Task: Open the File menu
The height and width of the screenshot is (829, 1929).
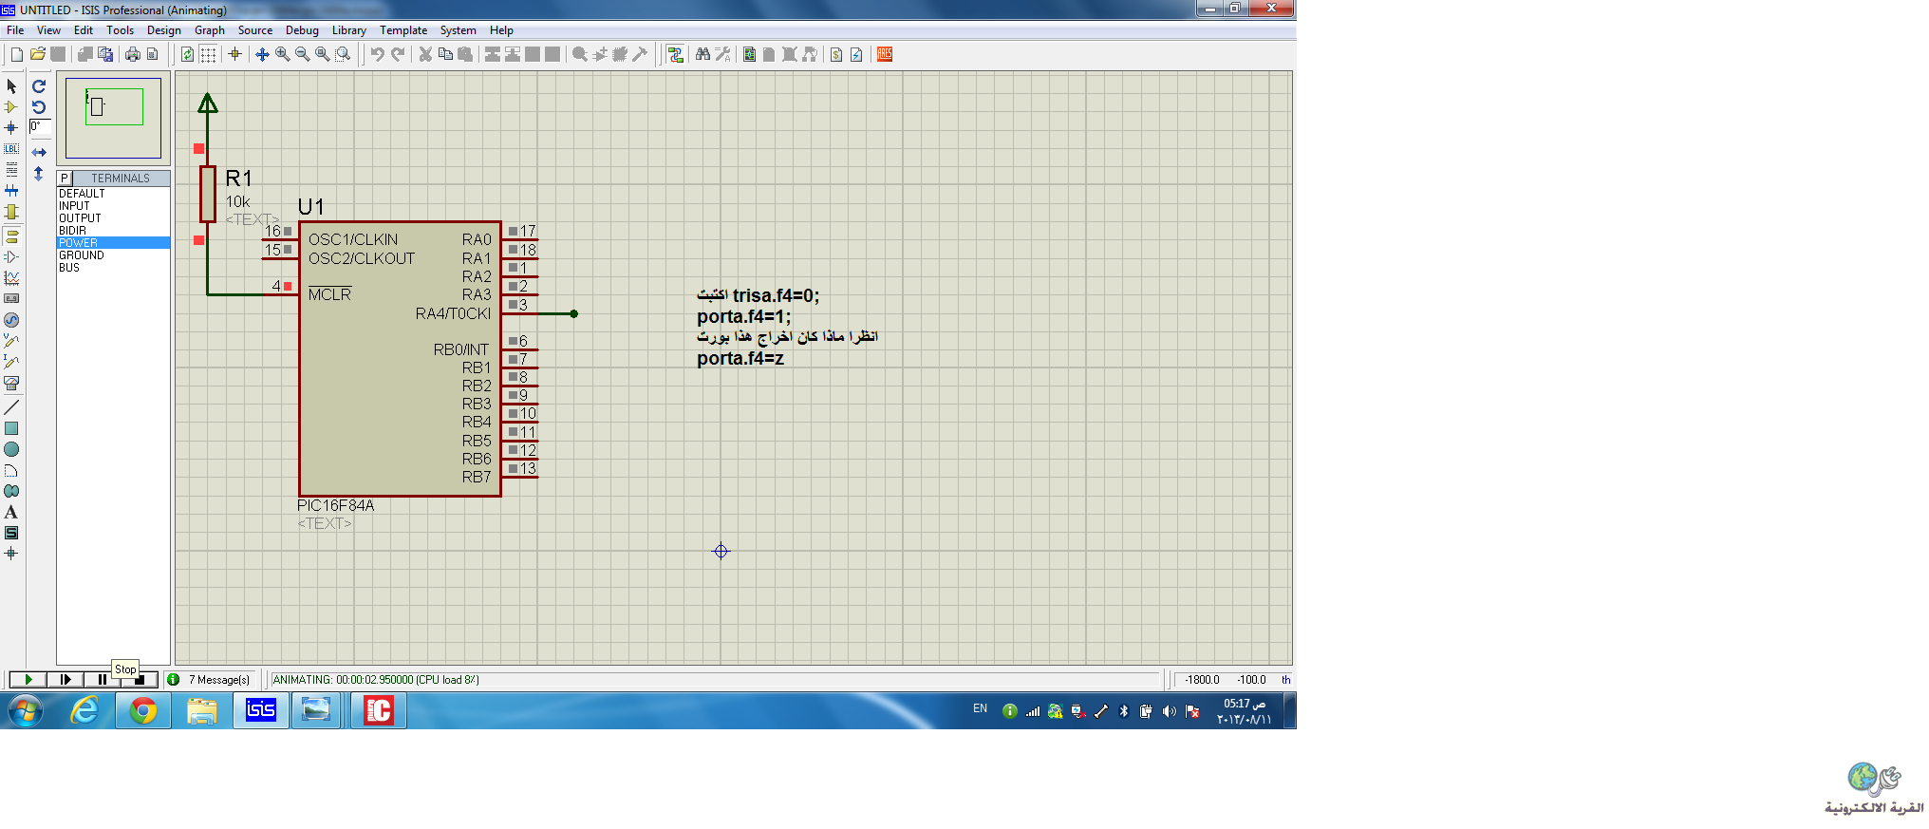Action: tap(15, 30)
